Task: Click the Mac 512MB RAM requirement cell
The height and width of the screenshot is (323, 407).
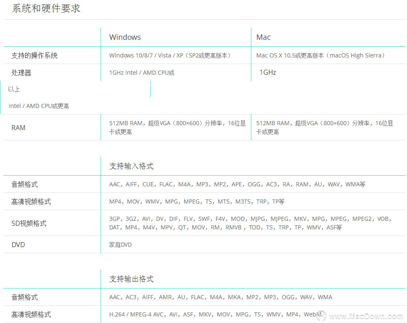Action: [325, 127]
